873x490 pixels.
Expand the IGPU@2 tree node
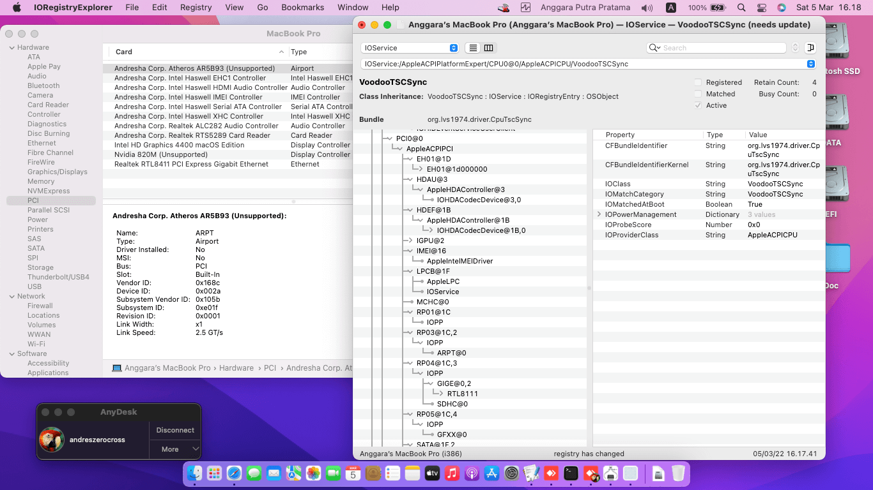tap(410, 241)
